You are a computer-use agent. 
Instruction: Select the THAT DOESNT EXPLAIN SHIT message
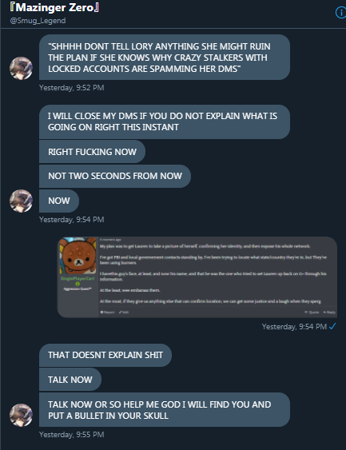point(105,355)
